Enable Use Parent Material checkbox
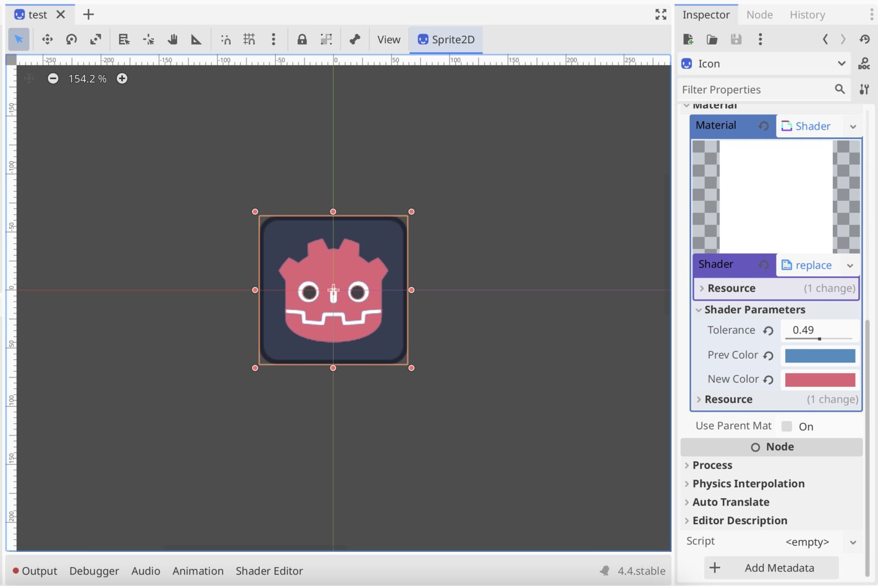 [787, 426]
